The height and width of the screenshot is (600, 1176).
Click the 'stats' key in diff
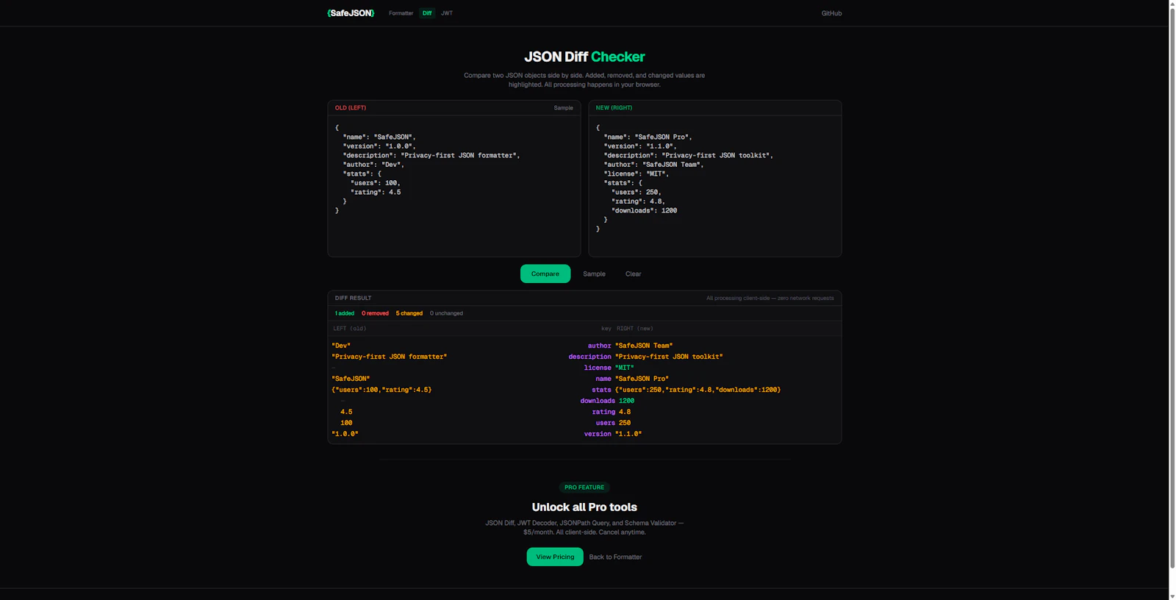point(601,390)
